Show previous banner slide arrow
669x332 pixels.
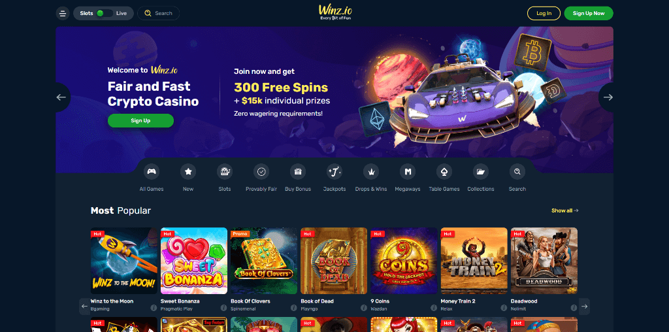[61, 97]
